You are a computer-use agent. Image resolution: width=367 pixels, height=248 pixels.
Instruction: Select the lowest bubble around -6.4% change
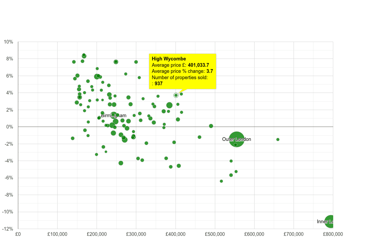(x=221, y=181)
